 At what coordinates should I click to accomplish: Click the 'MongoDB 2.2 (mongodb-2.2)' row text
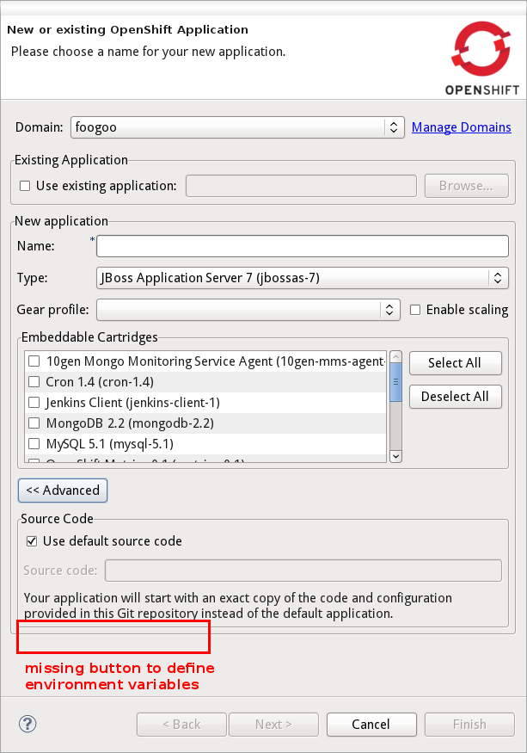(130, 423)
